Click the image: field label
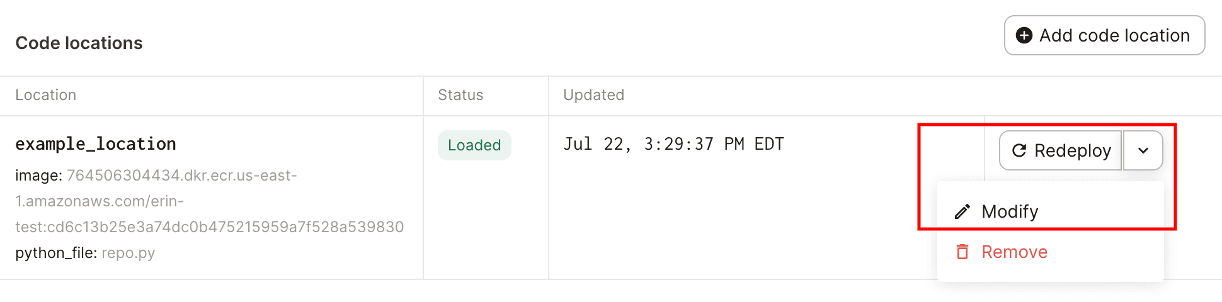 click(x=38, y=176)
